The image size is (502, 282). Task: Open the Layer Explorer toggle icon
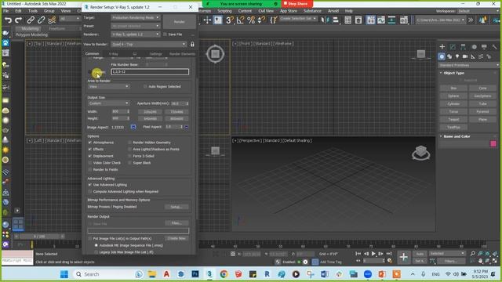click(x=358, y=20)
